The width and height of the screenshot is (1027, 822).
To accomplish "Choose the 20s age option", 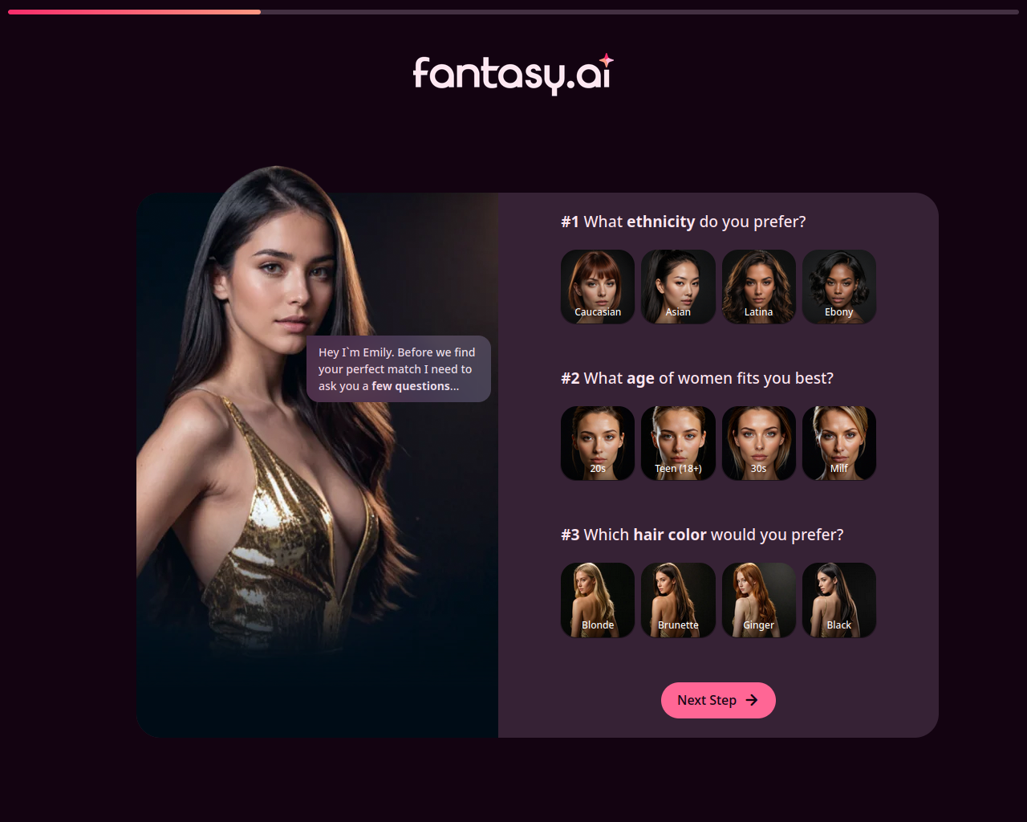I will click(598, 443).
